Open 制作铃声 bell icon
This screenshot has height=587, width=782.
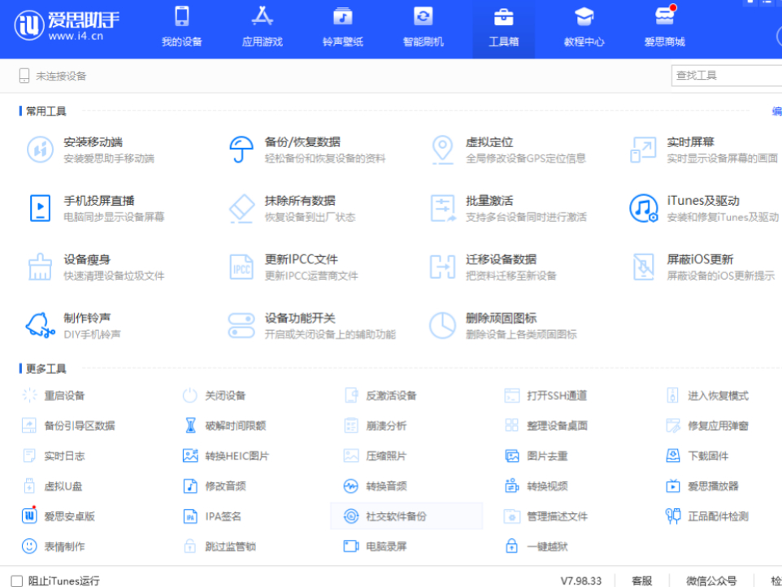40,325
